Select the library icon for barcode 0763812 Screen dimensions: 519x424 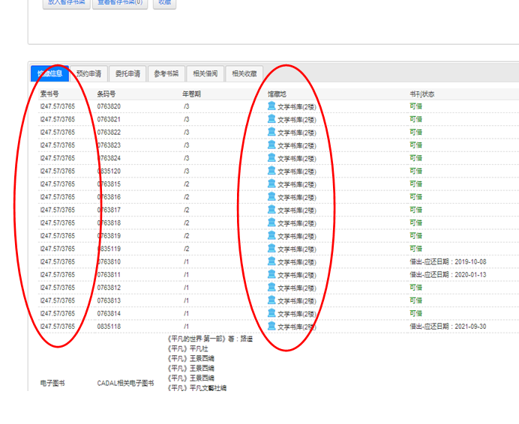(271, 288)
